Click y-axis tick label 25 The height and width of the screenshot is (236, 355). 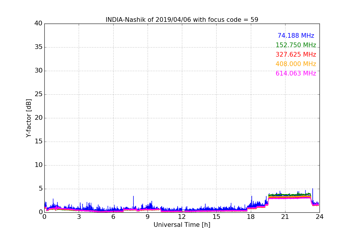[x=38, y=94]
